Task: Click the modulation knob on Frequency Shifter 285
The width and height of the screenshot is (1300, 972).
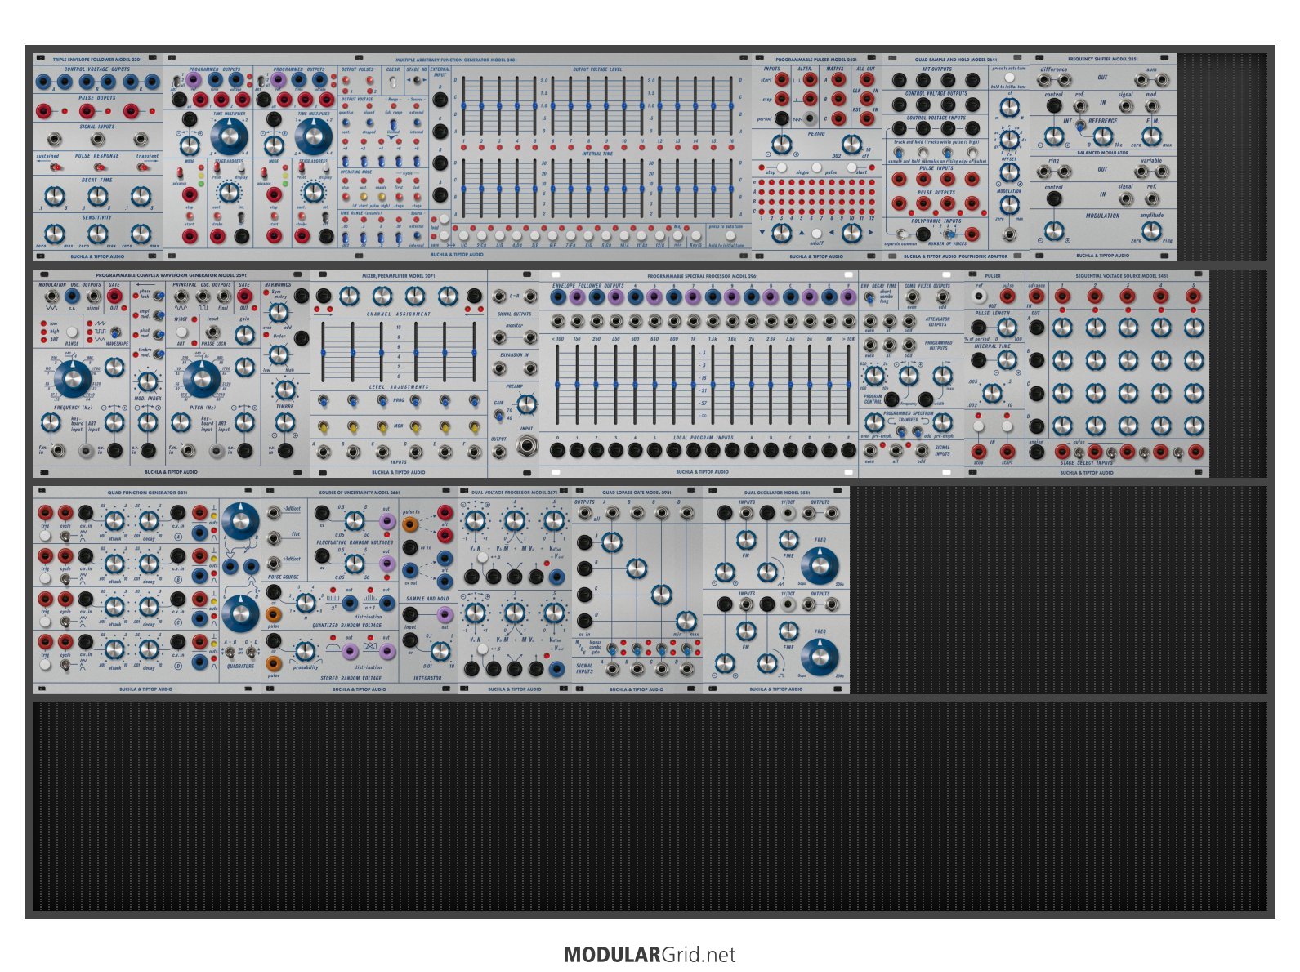Action: point(1055,231)
